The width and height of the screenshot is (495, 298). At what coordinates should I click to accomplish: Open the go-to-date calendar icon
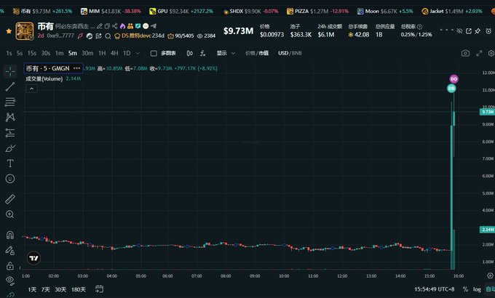click(x=100, y=289)
